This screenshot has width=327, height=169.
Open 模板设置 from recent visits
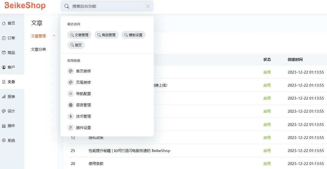pos(133,35)
